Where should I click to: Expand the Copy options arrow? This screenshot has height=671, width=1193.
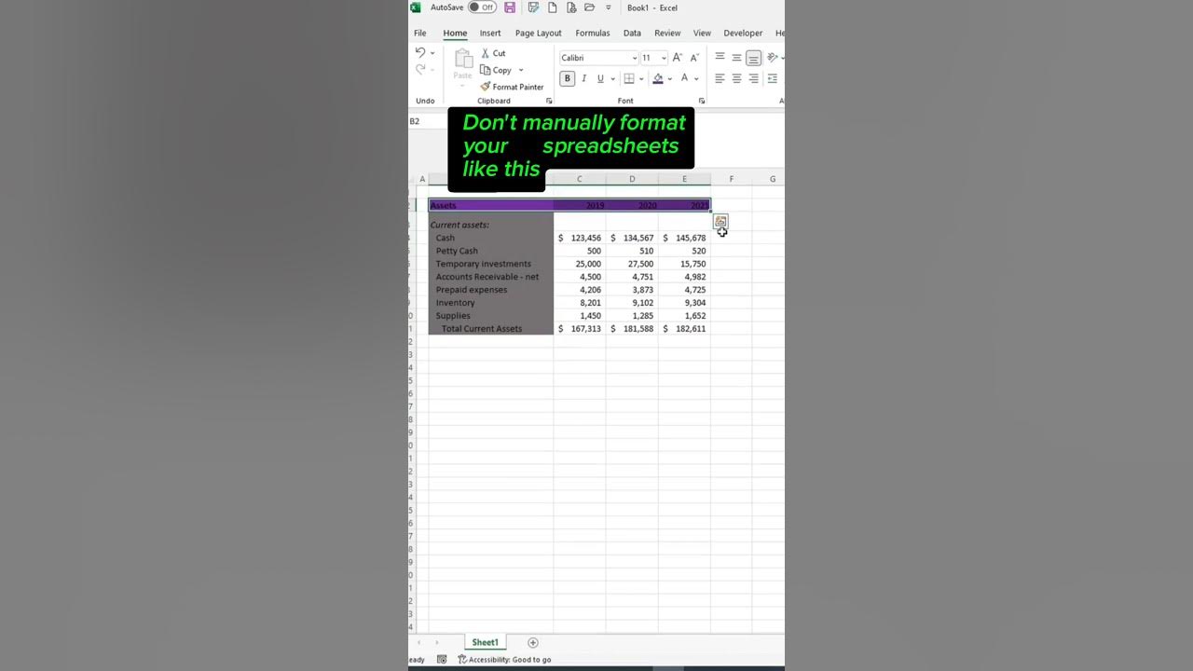pyautogui.click(x=521, y=70)
